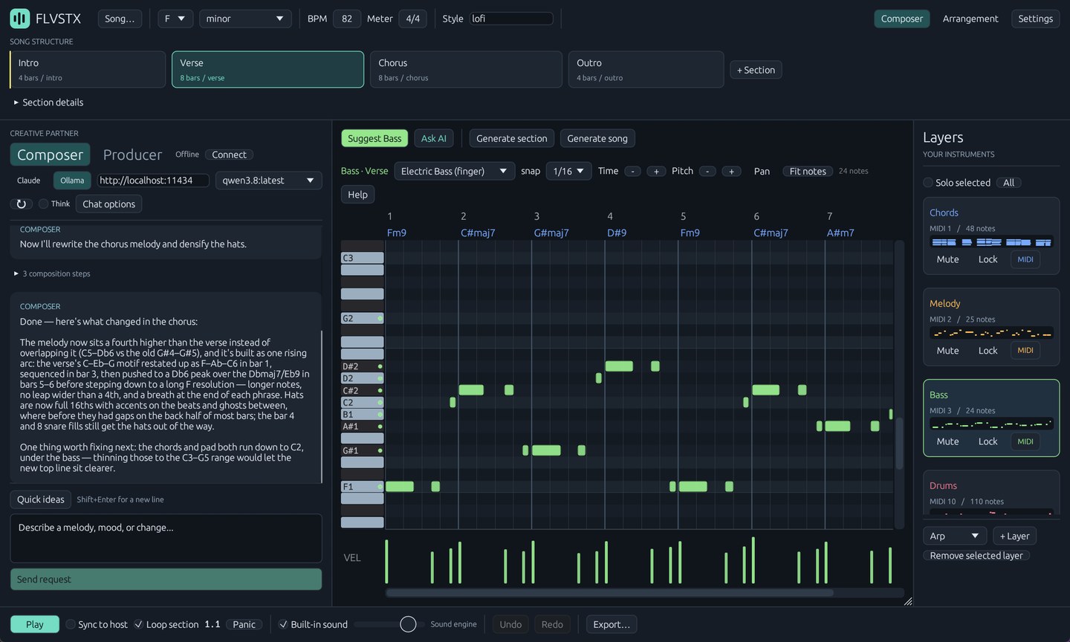Grab the piano roll resize handle
The width and height of the screenshot is (1070, 642).
click(x=907, y=601)
